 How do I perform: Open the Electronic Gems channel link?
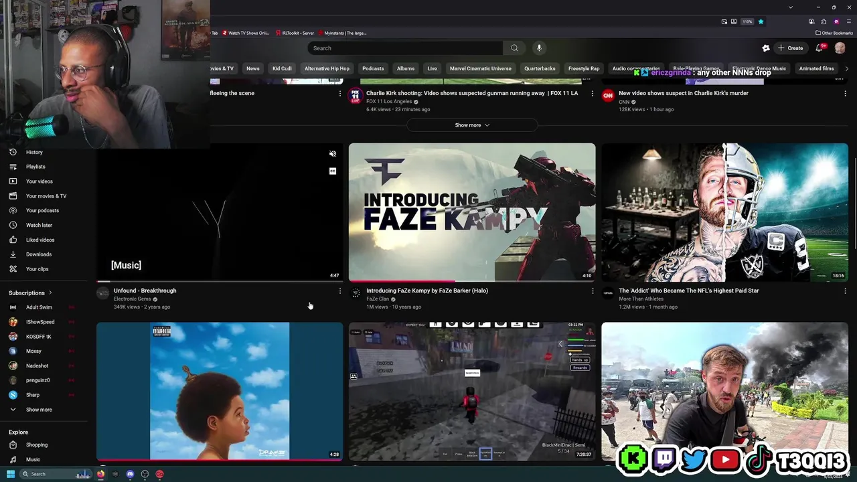coord(132,299)
